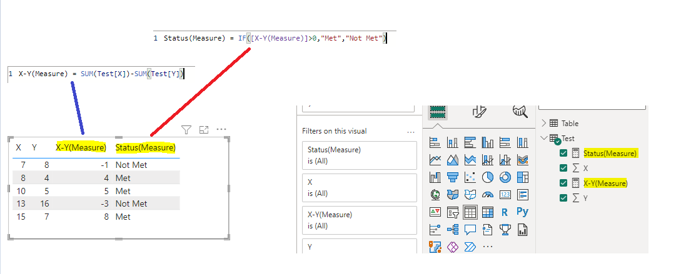676x274 pixels.
Task: Select the Area chart visual
Action: [453, 160]
